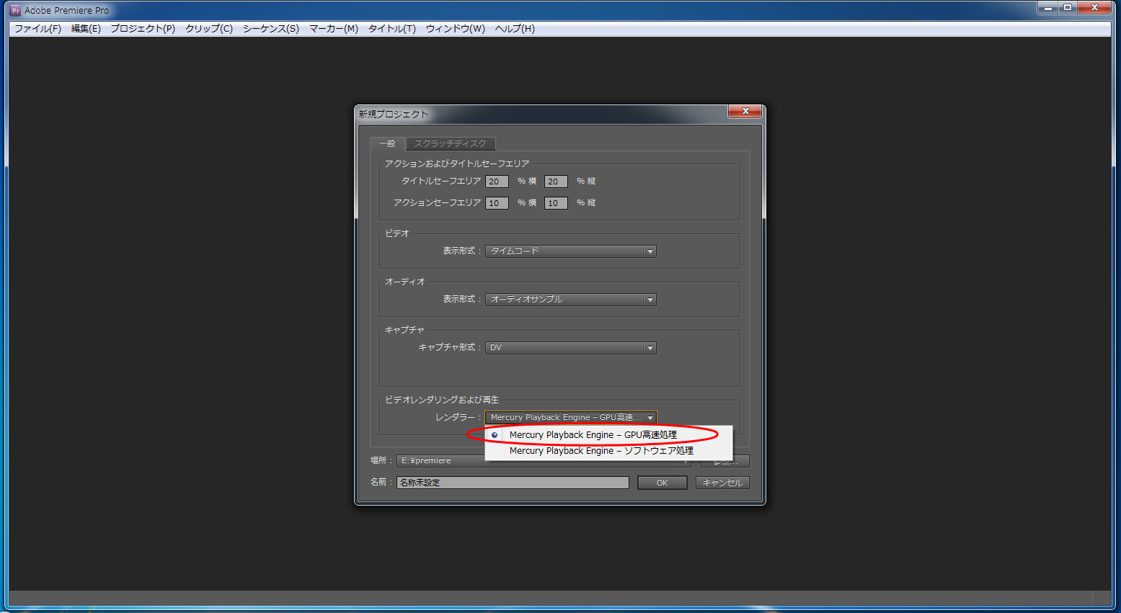The width and height of the screenshot is (1121, 613).
Task: Confirm dialog with OK button
Action: [x=662, y=483]
